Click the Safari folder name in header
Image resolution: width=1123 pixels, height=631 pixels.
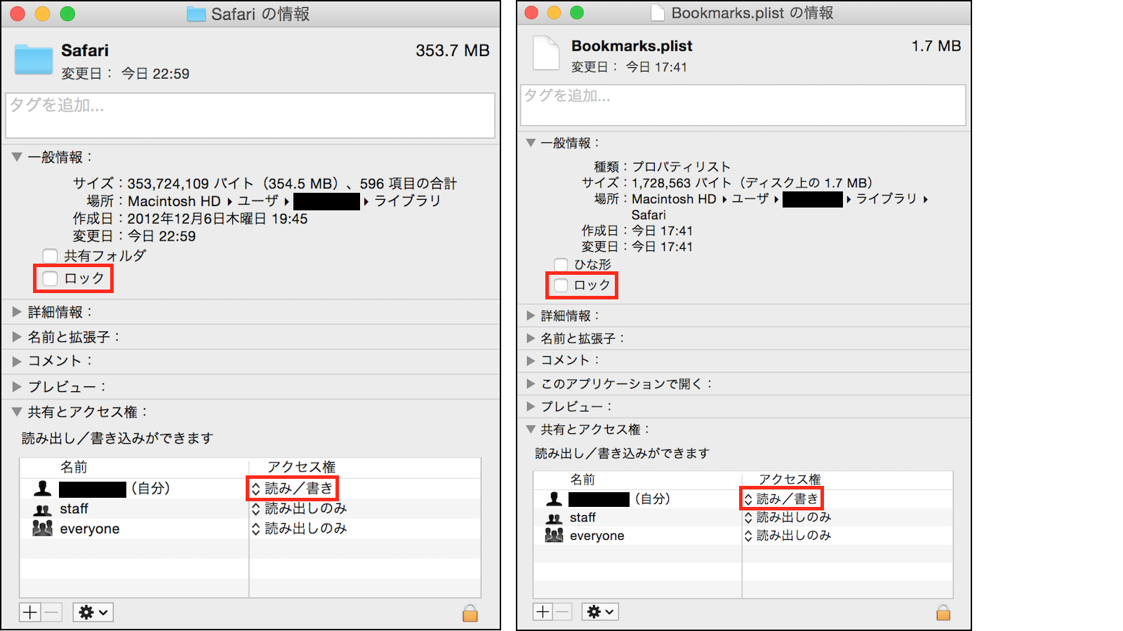pyautogui.click(x=85, y=50)
